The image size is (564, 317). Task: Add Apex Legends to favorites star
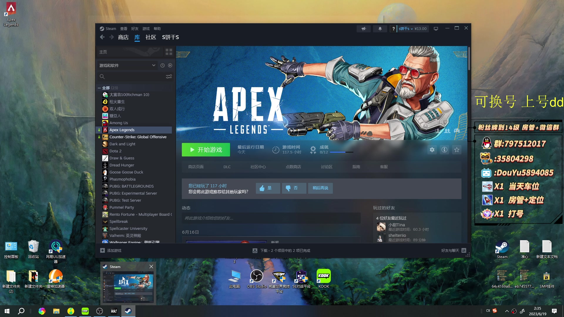457,150
